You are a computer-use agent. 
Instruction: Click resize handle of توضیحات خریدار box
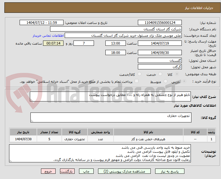11,161
